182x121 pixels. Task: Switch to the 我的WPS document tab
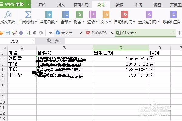click(x=99, y=33)
